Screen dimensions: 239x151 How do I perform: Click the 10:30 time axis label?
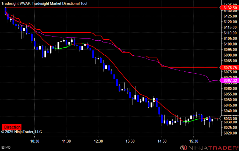click(x=35, y=141)
